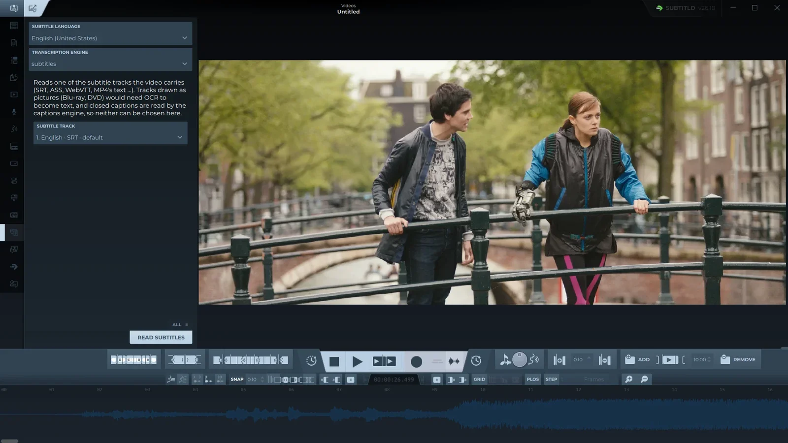The width and height of the screenshot is (788, 443).
Task: Zoom in on the timeline
Action: 628,379
